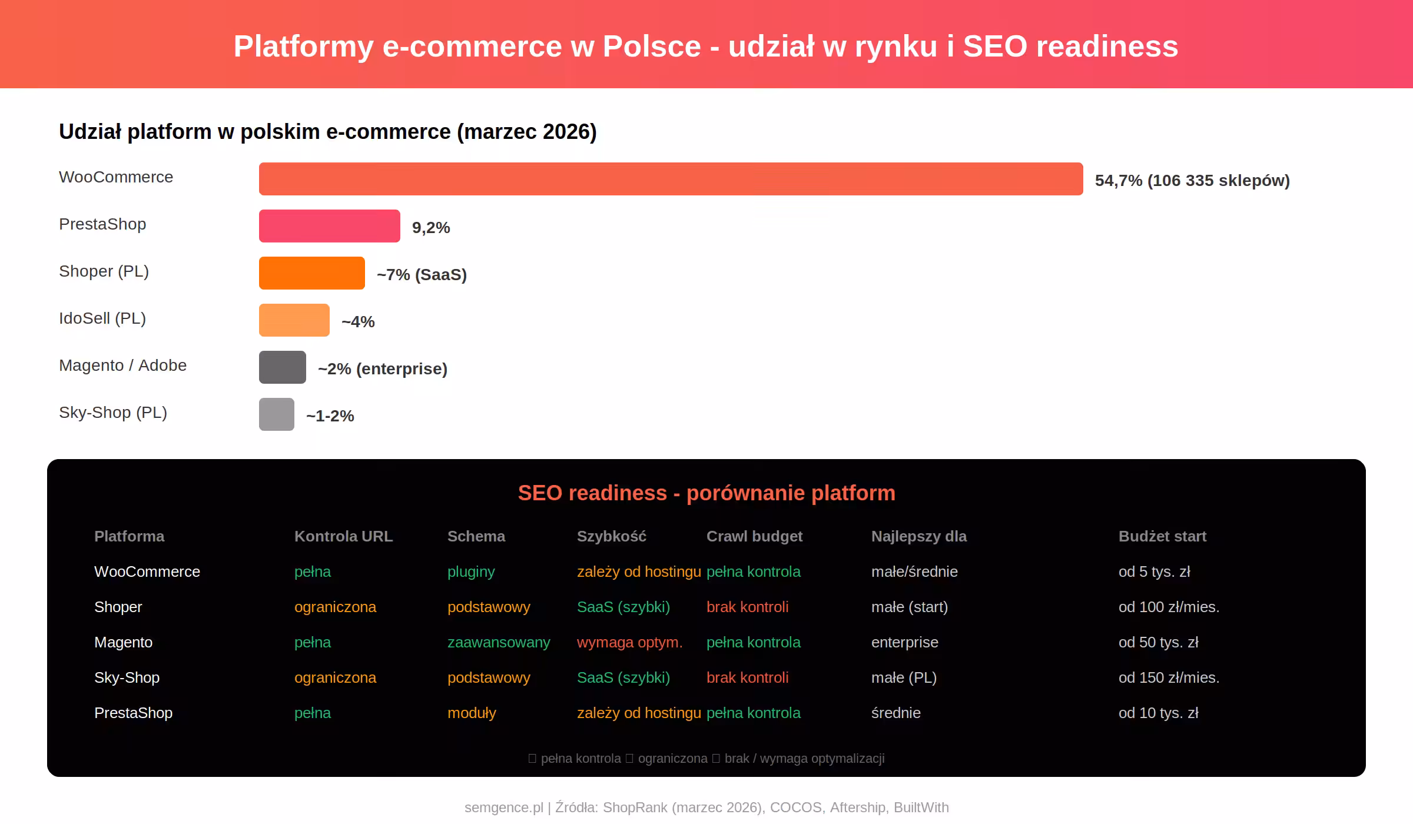Click the '~2% (enterprise)' value
This screenshot has height=824, width=1413.
coord(383,369)
